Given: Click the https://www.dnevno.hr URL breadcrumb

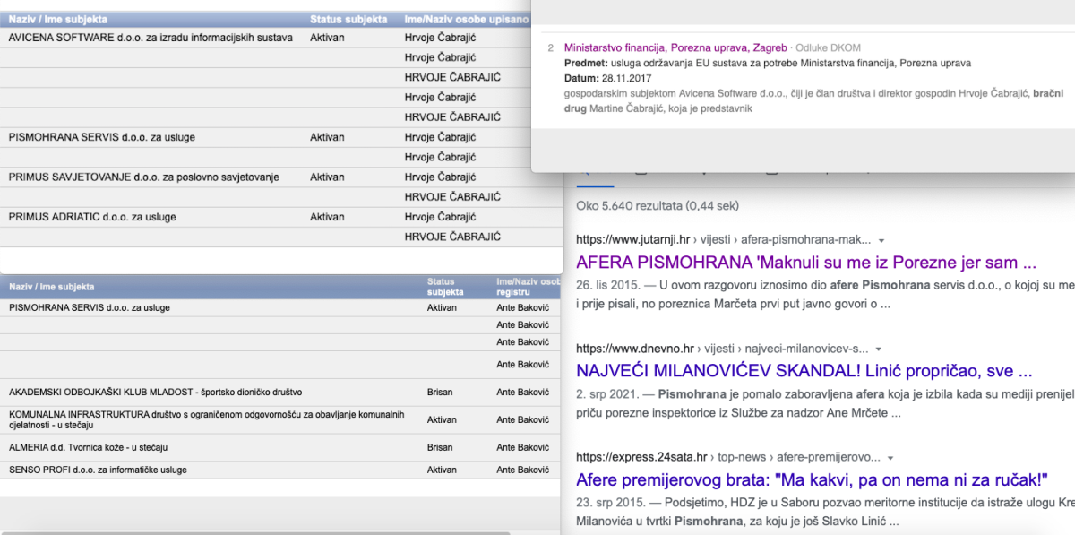Looking at the screenshot, I should pyautogui.click(x=722, y=348).
